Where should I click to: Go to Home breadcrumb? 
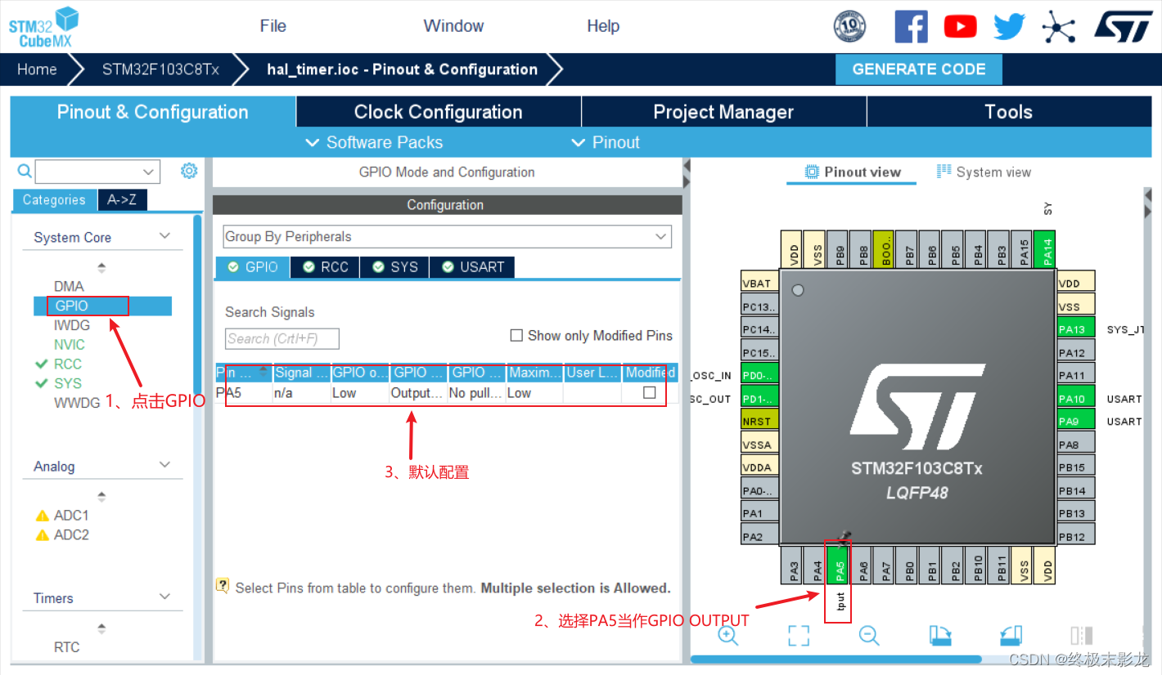37,69
